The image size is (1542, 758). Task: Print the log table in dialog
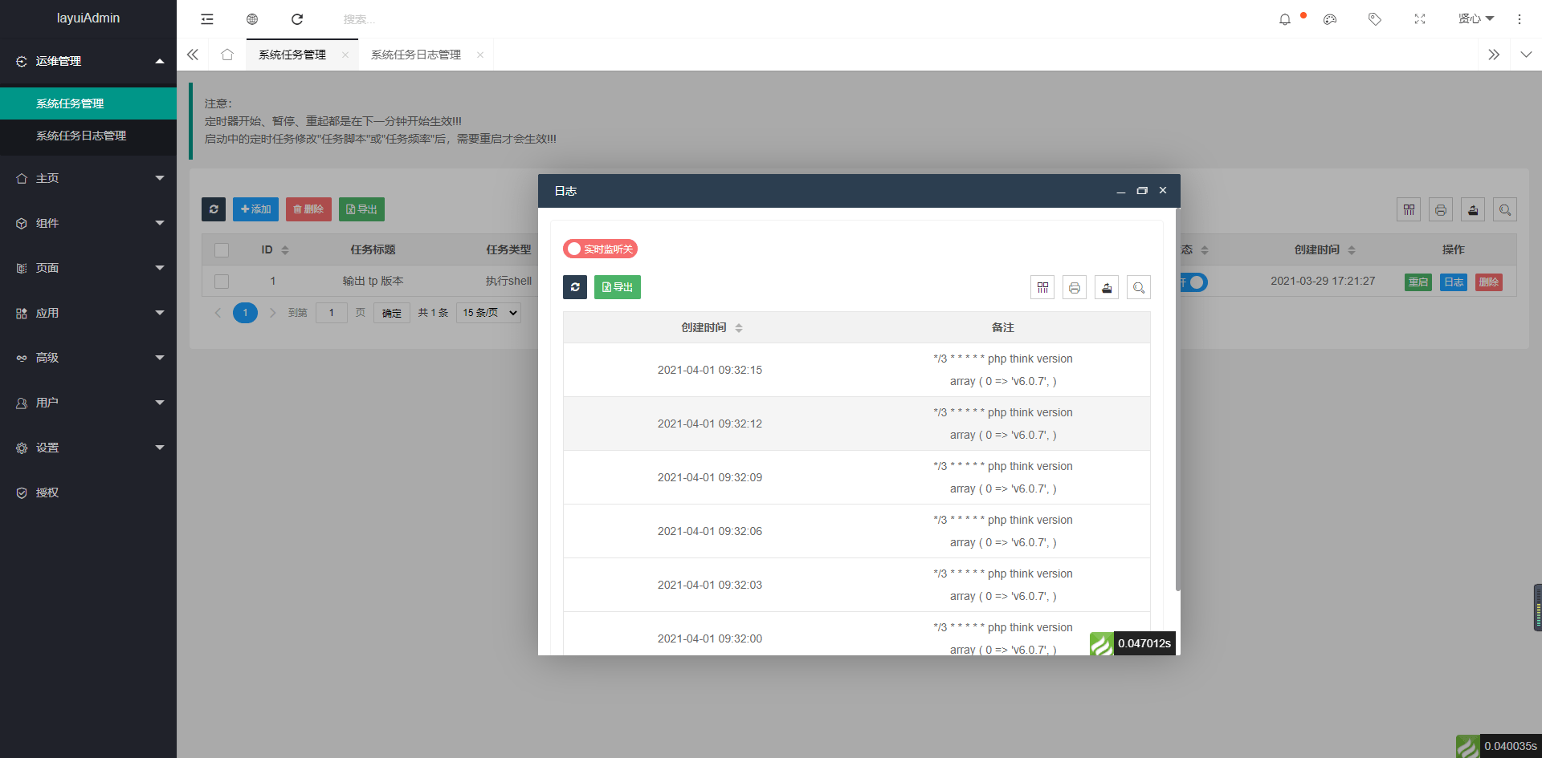tap(1075, 287)
